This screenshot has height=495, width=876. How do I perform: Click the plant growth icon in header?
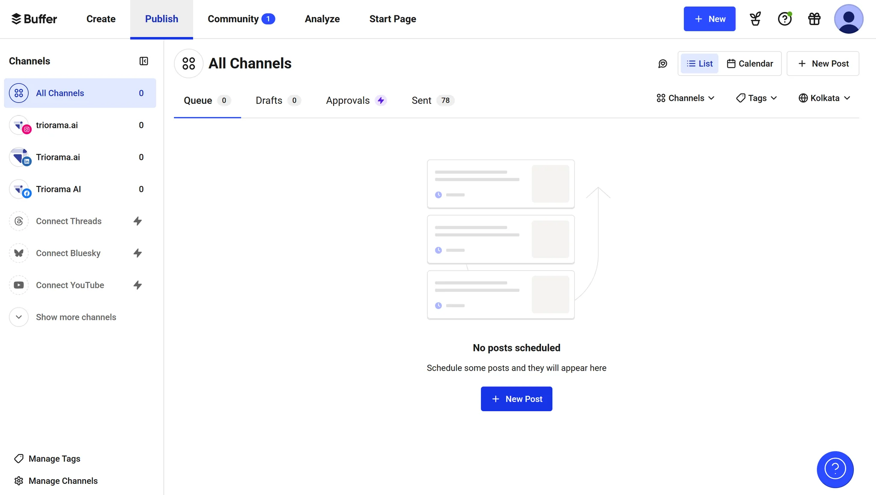pyautogui.click(x=755, y=19)
